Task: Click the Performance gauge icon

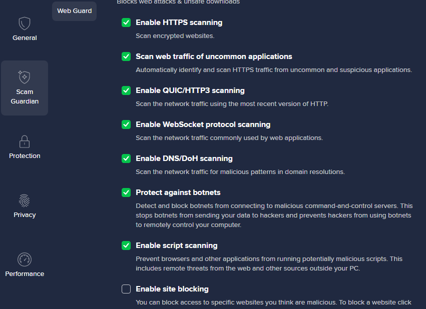Action: (25, 259)
